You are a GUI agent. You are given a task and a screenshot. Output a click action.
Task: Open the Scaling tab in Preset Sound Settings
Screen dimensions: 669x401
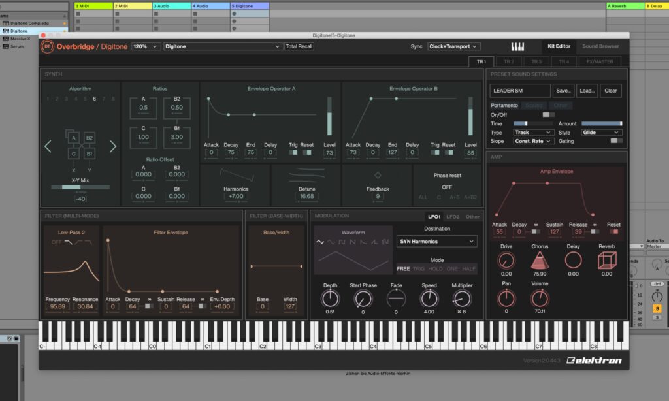click(534, 105)
